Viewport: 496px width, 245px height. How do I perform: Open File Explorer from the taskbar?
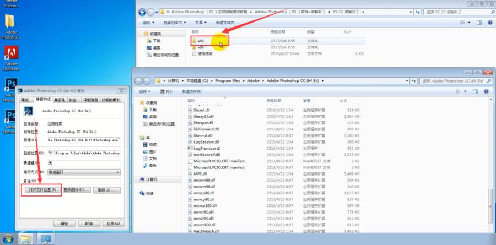click(x=25, y=239)
